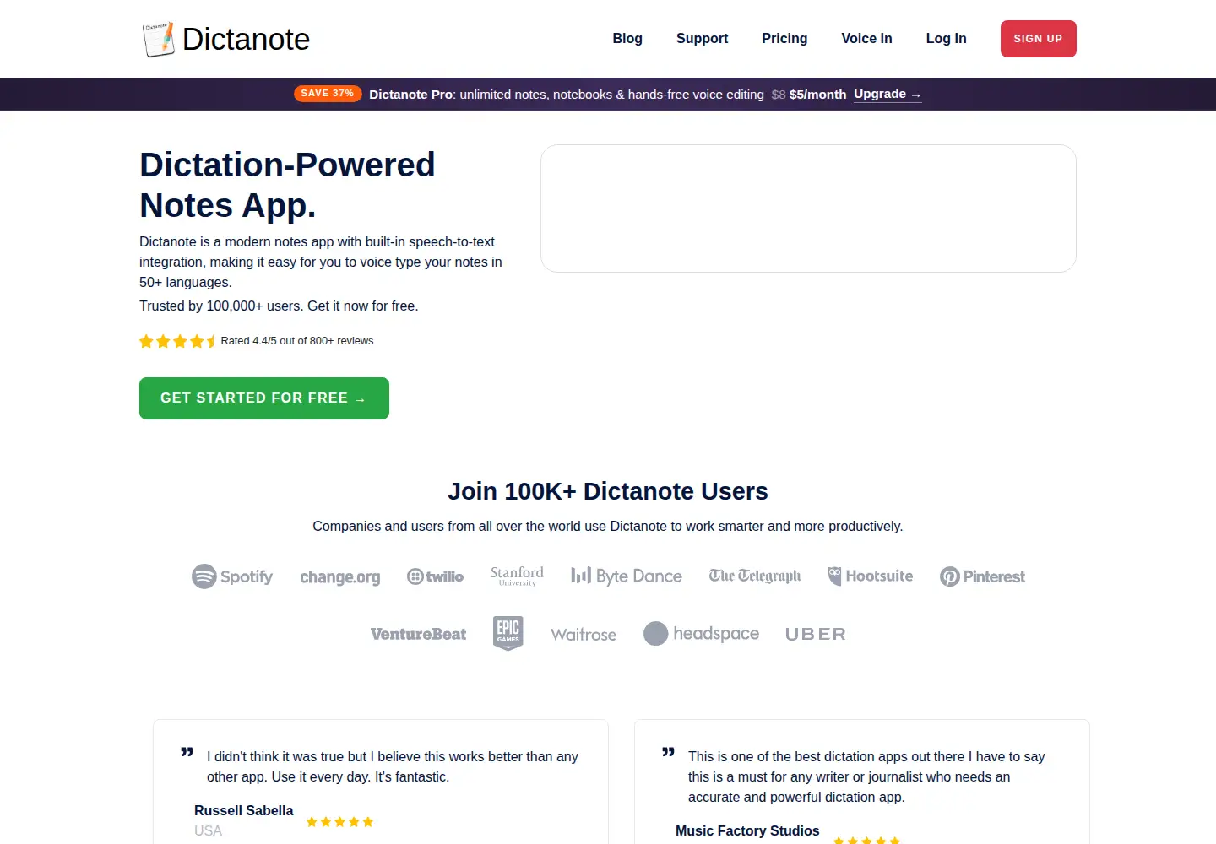The height and width of the screenshot is (844, 1216).
Task: Click the Headspace logo
Action: (701, 634)
